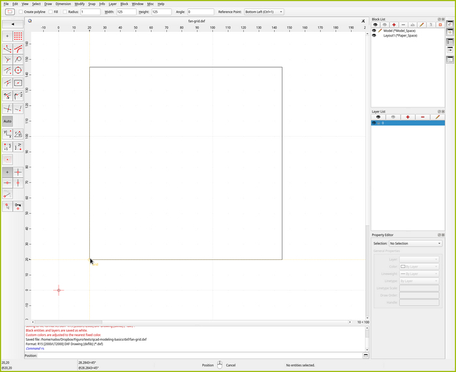Click the fan-grid.dxf document tab
456x372 pixels.
pos(196,21)
